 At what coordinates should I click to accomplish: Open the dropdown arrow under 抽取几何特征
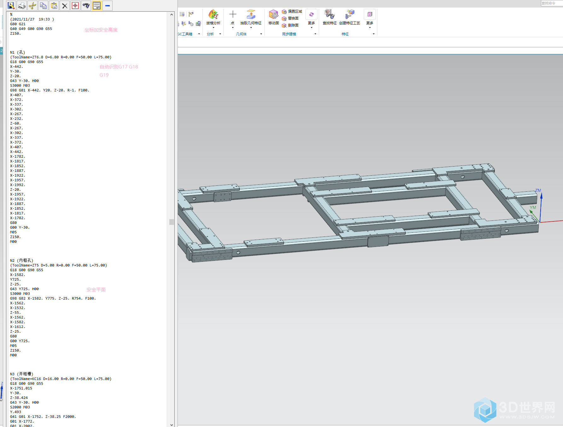(251, 28)
